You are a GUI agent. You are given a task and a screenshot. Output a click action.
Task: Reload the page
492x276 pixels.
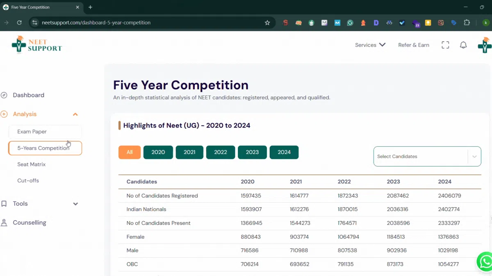point(19,23)
